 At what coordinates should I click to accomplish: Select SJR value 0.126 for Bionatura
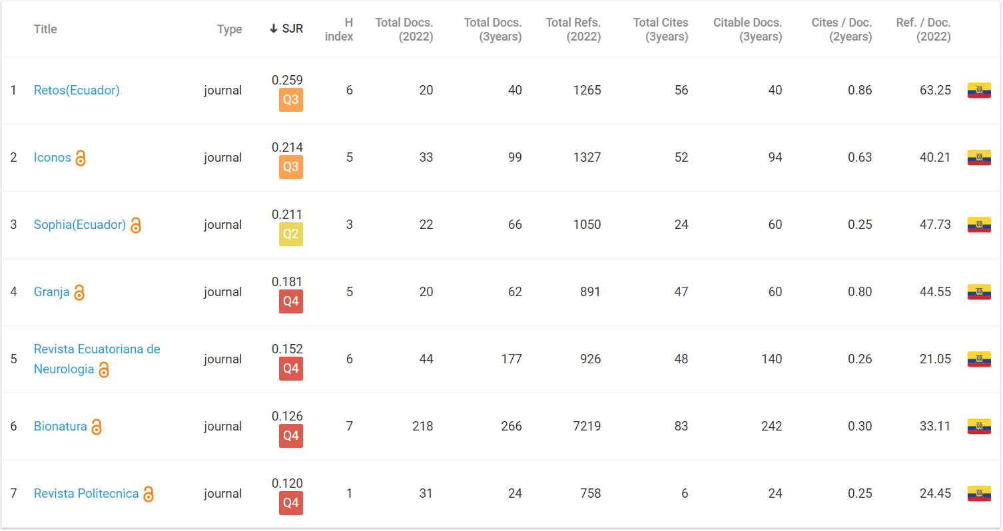[x=287, y=416]
